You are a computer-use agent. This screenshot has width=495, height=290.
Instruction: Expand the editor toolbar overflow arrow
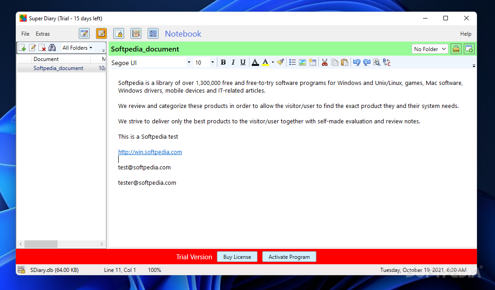tap(474, 65)
